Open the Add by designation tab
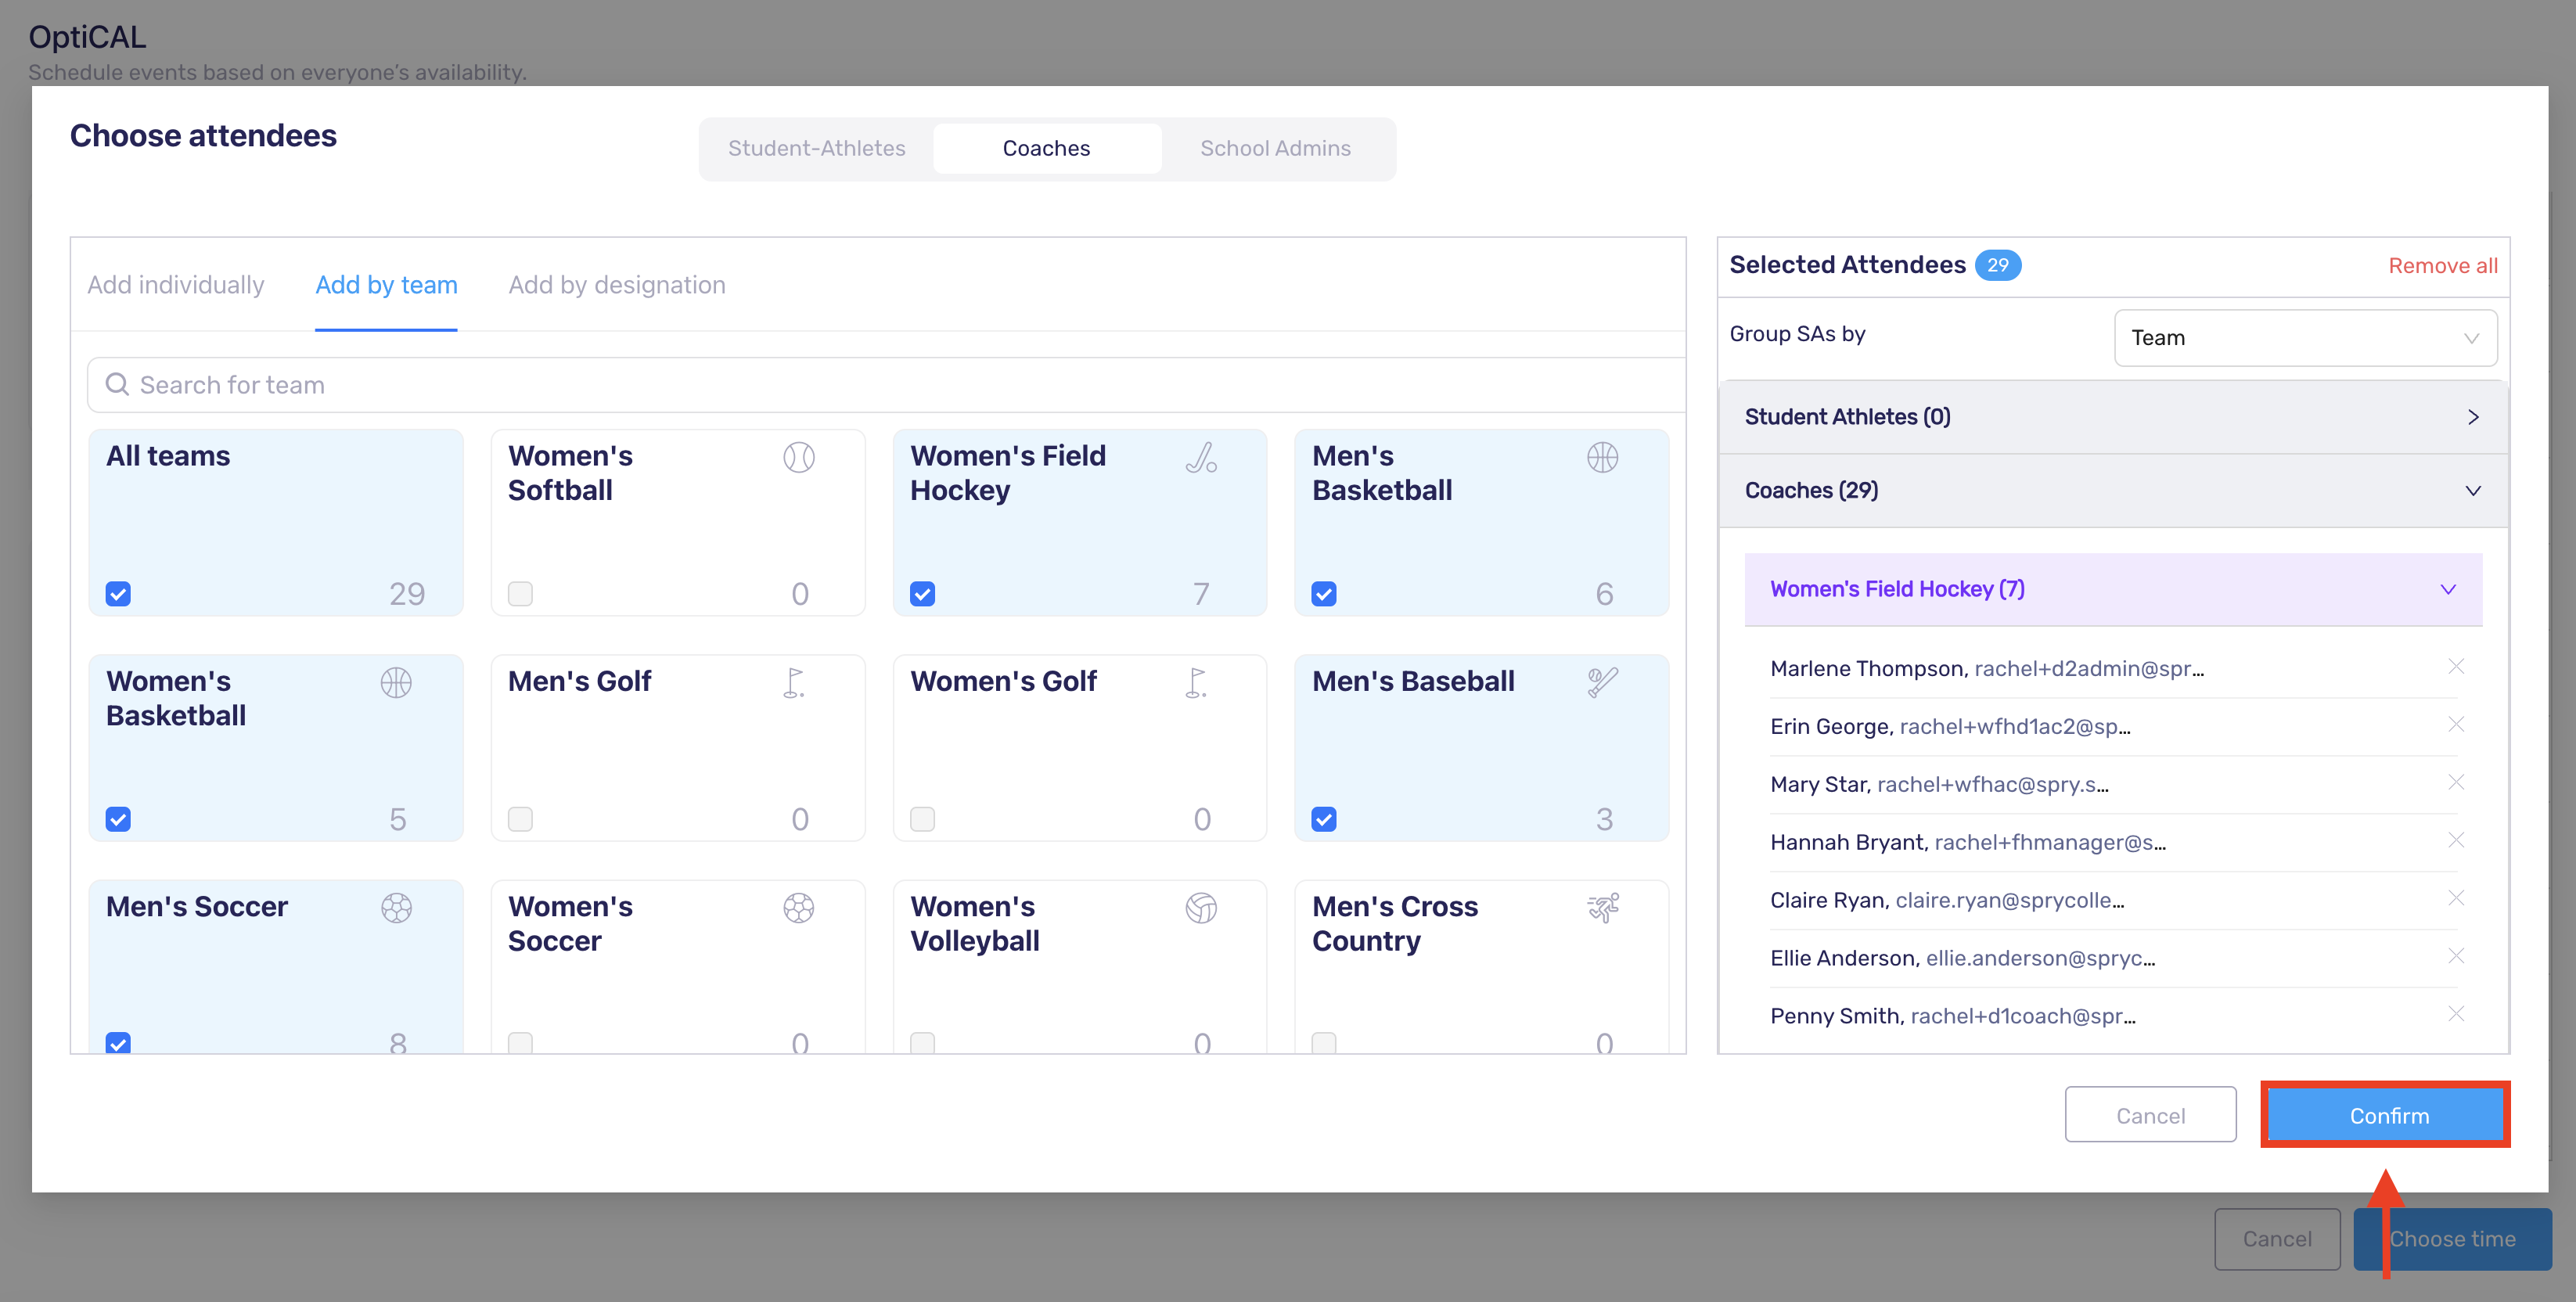Image resolution: width=2576 pixels, height=1302 pixels. tap(616, 285)
